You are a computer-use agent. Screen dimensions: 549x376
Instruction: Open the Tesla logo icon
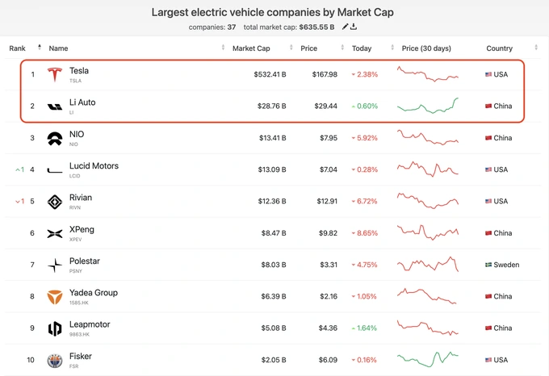55,74
